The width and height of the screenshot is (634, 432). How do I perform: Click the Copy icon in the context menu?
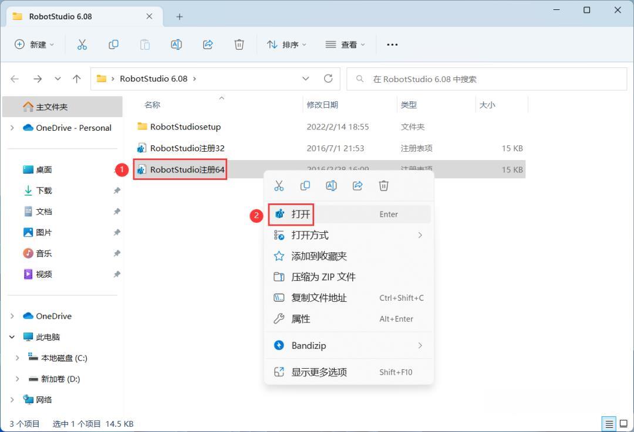[305, 186]
